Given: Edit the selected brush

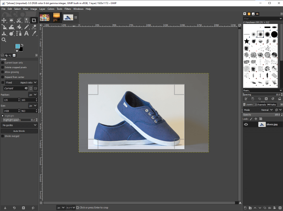Looking at the screenshot, I should pos(246,99).
